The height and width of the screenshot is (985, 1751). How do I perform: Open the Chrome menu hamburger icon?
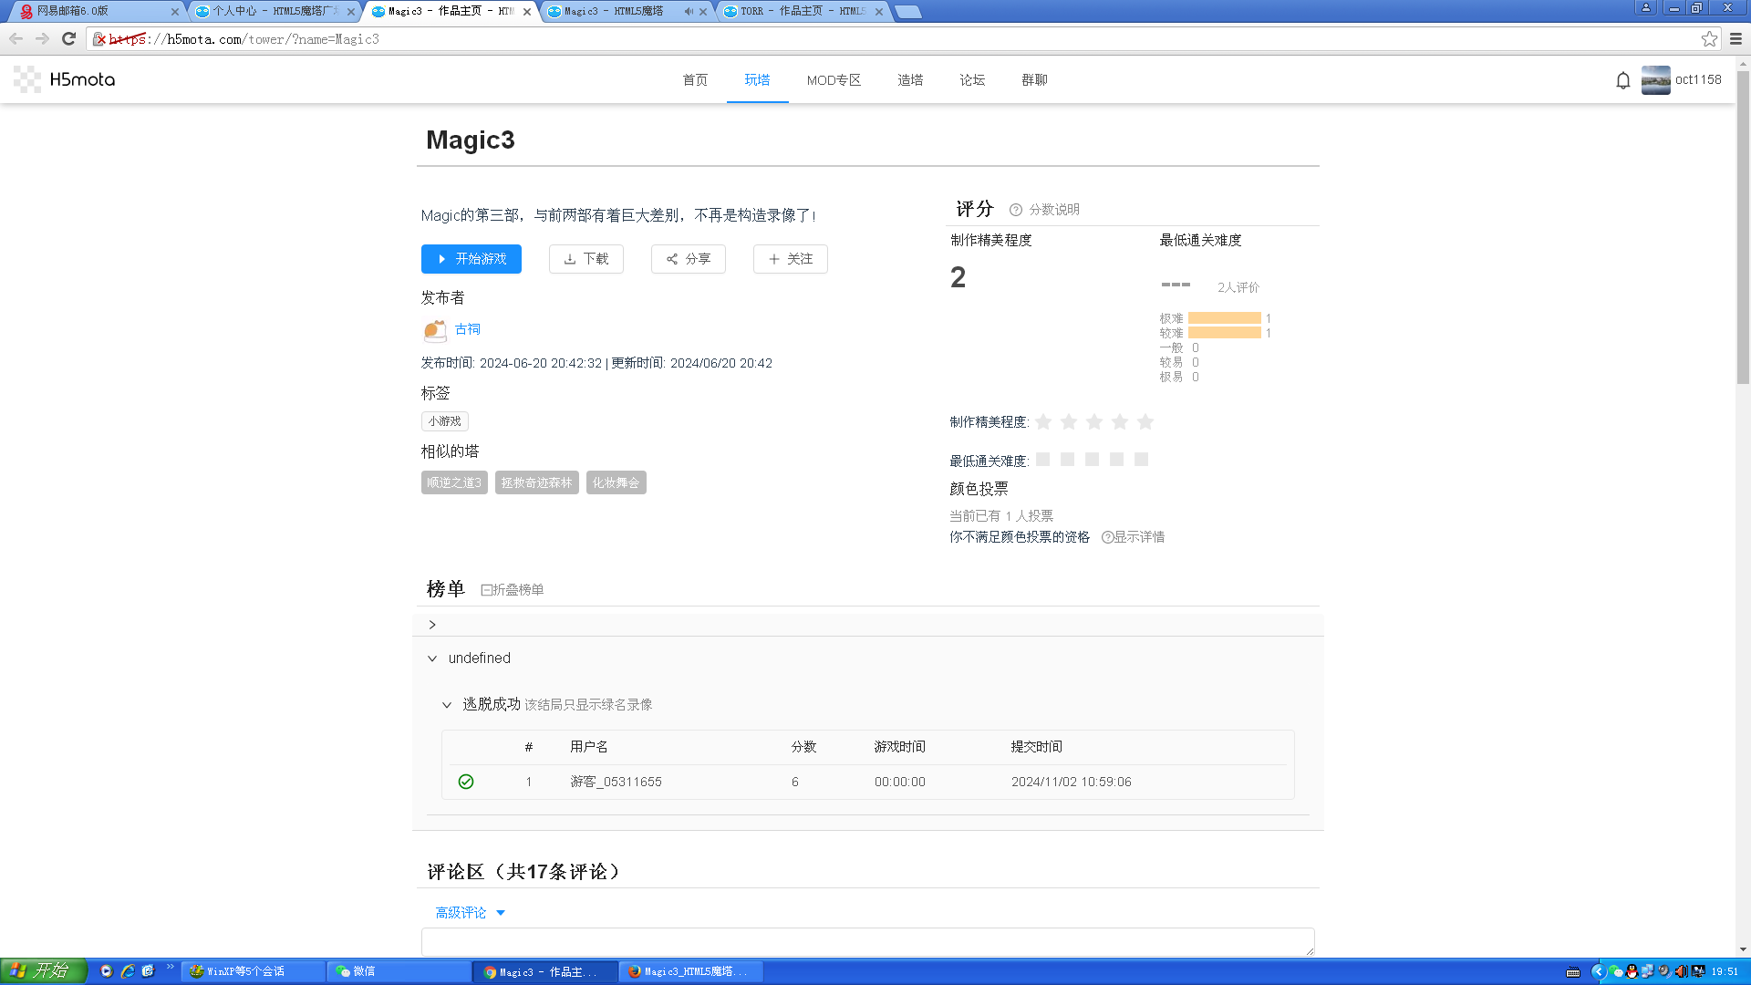tap(1735, 39)
